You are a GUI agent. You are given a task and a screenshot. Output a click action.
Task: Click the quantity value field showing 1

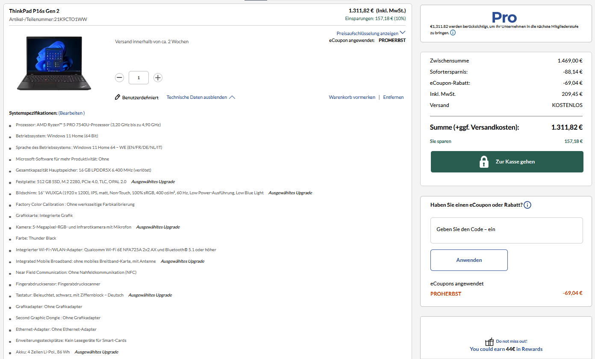tap(138, 77)
